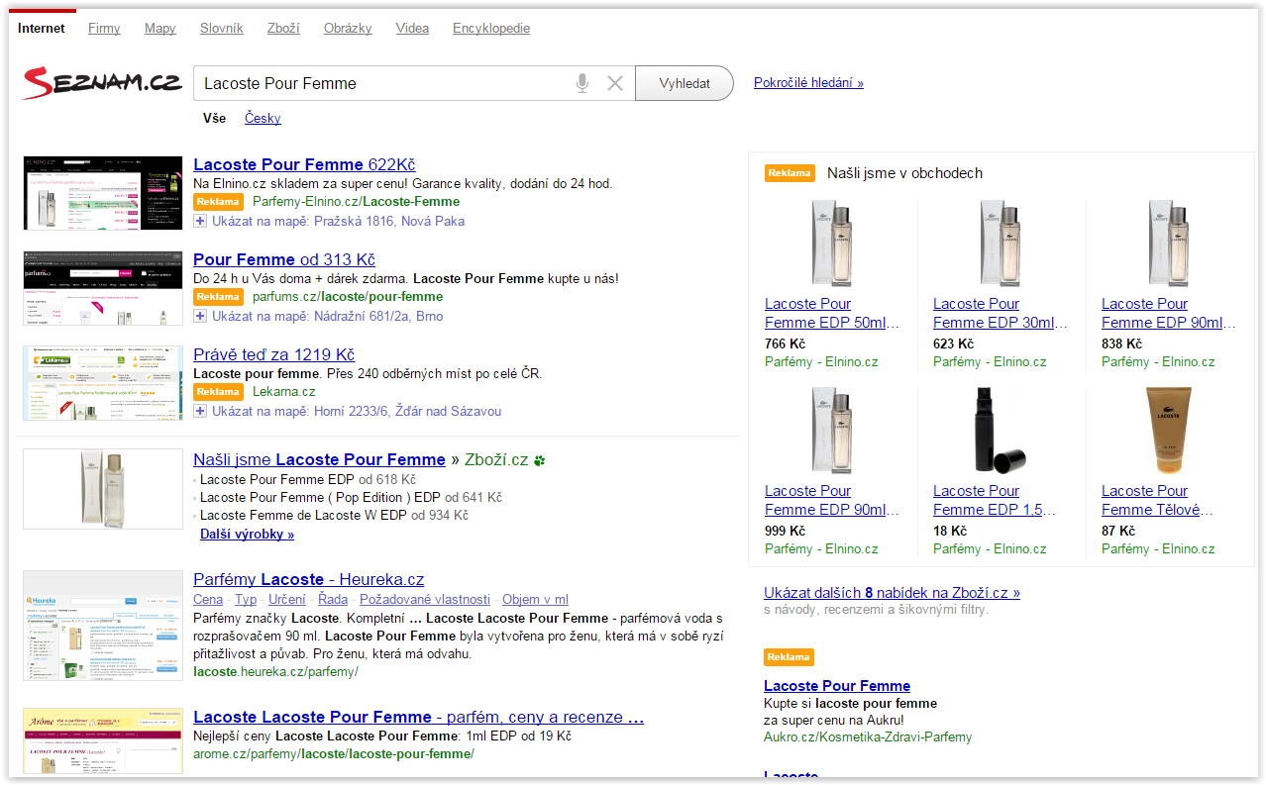Screen dimensions: 1266x785
Task: Click Lacoste body lotion tube image
Action: click(x=1168, y=431)
